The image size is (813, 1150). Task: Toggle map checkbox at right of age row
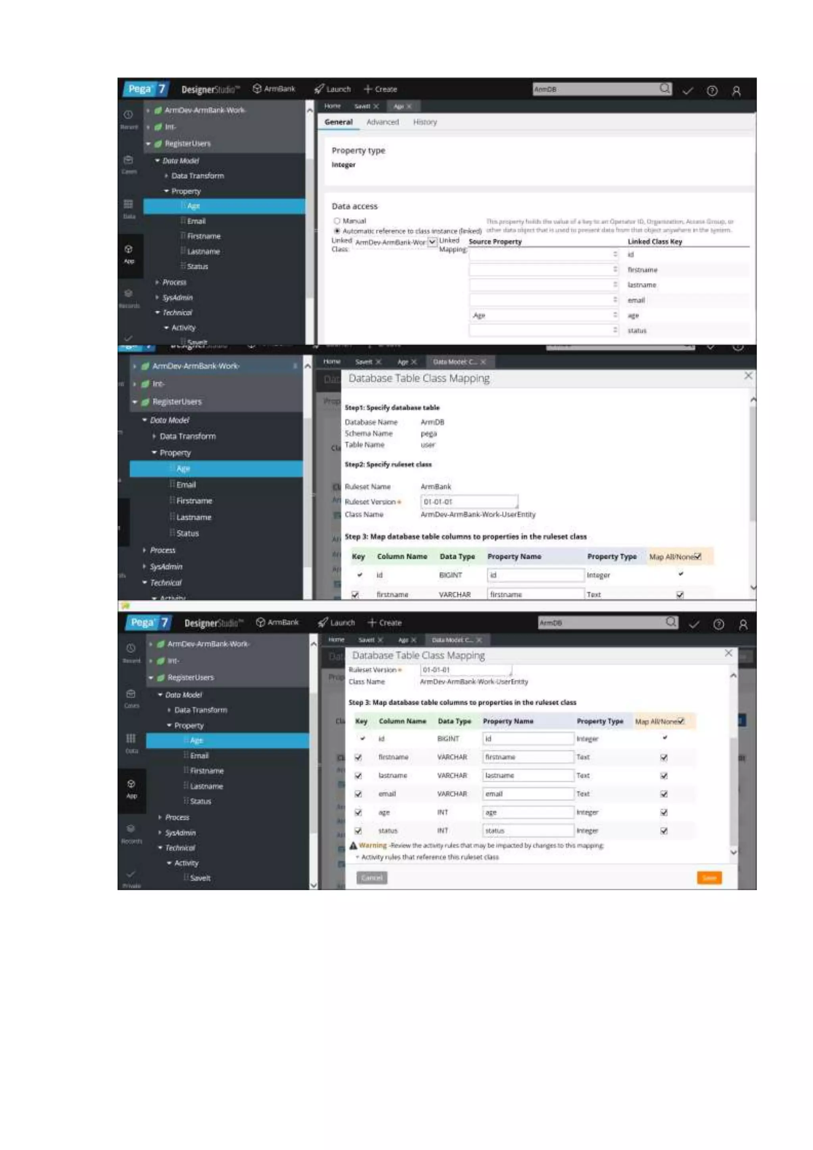664,812
